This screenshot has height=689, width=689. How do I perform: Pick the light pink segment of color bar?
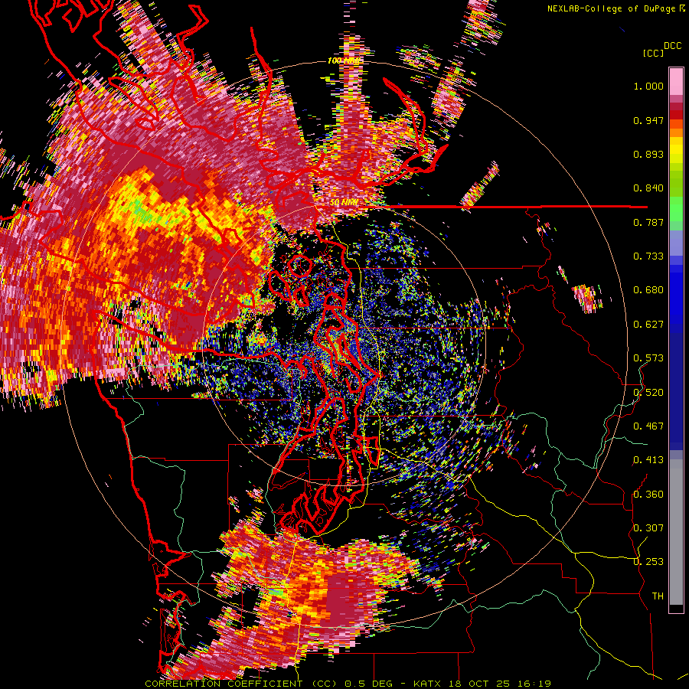click(676, 81)
